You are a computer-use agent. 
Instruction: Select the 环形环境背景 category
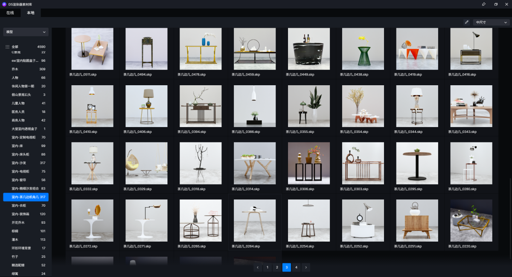[x=26, y=248]
